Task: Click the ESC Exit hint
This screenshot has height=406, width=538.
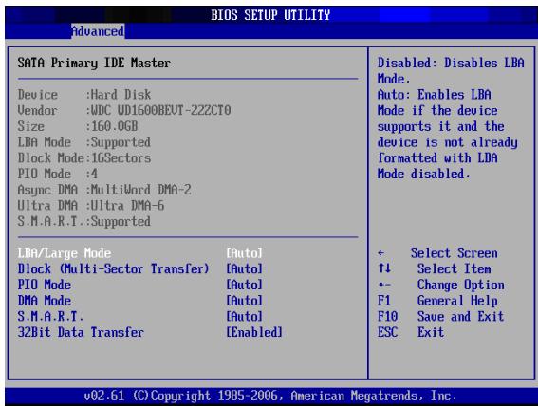Action: coord(411,332)
